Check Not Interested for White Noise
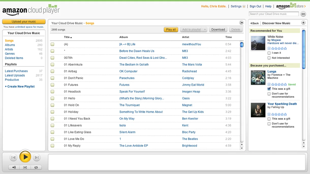 point(269,58)
